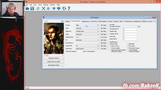
Task: Click the ## button beside Strongest Kill Name
Action: [x=139, y=26]
